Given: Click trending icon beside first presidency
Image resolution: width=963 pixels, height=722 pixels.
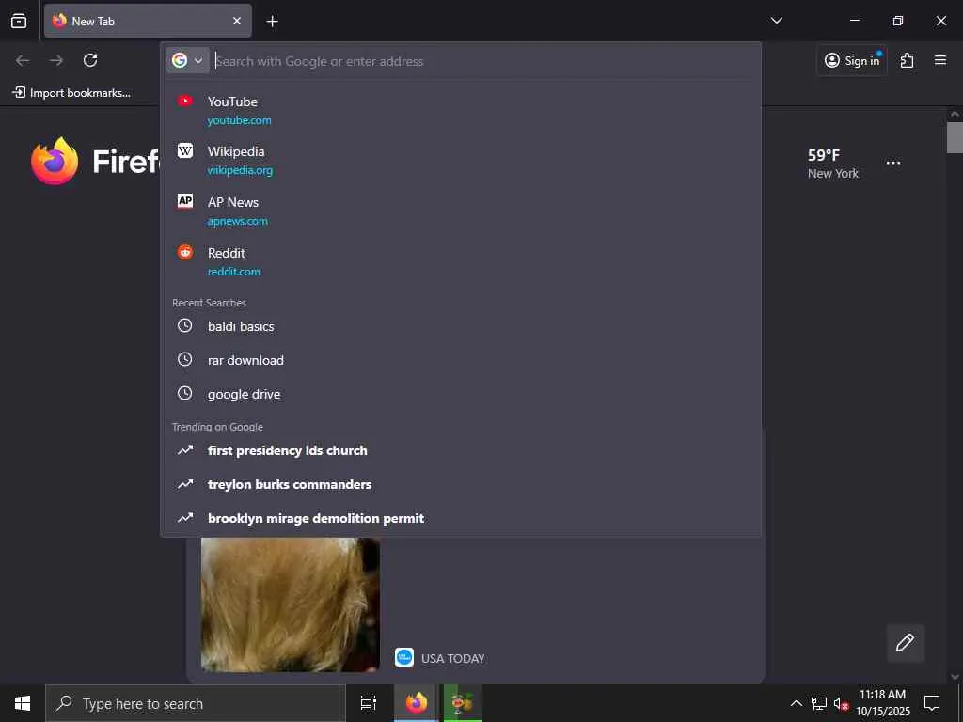Looking at the screenshot, I should 185,450.
